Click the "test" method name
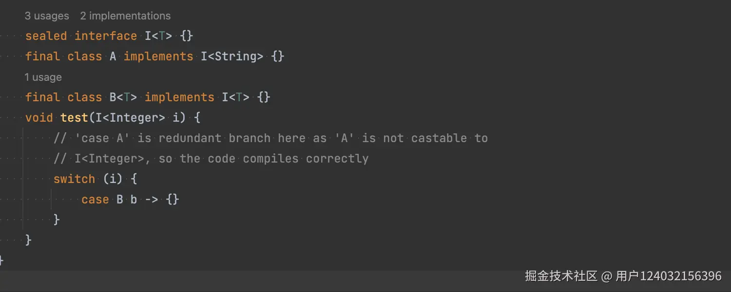Viewport: 731px width, 292px height. [74, 118]
